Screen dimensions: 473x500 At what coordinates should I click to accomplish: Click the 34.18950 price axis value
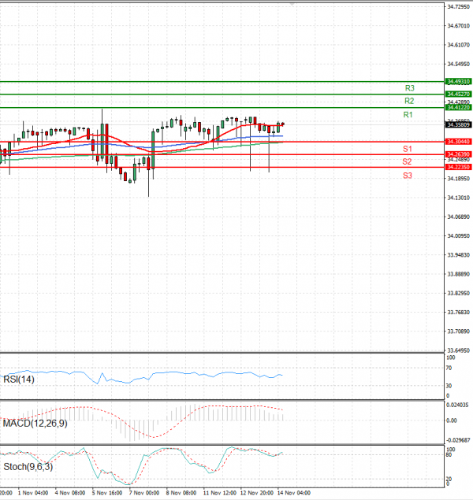click(x=459, y=179)
